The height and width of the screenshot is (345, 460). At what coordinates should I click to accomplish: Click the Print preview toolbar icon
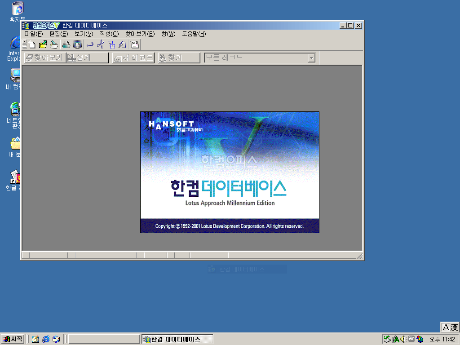[x=77, y=44]
